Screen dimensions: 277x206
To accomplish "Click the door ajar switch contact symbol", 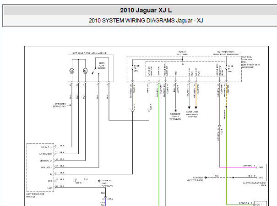I will tap(93, 71).
